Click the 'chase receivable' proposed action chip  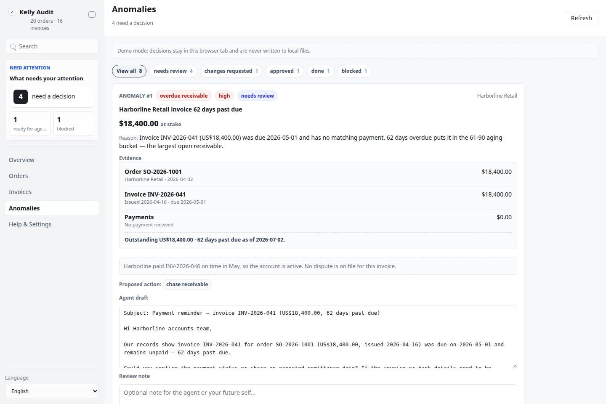coord(187,284)
